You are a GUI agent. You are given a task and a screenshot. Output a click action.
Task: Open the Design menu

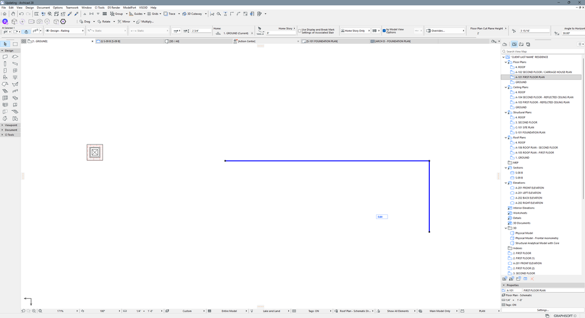click(29, 8)
